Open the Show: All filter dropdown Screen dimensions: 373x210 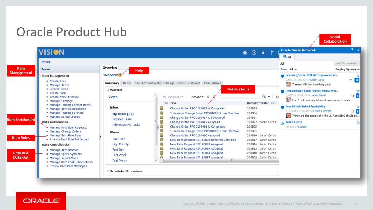point(293,69)
